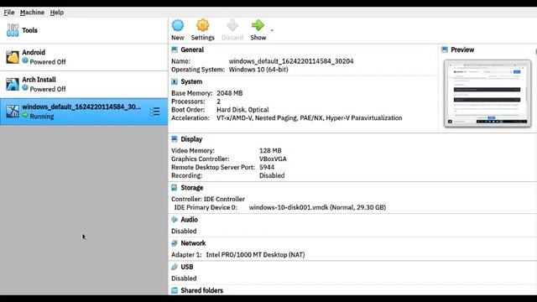Open the Storage section header link
The width and height of the screenshot is (537, 302).
click(x=192, y=188)
